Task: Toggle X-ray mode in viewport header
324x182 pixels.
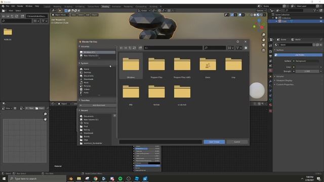Action: [247, 15]
